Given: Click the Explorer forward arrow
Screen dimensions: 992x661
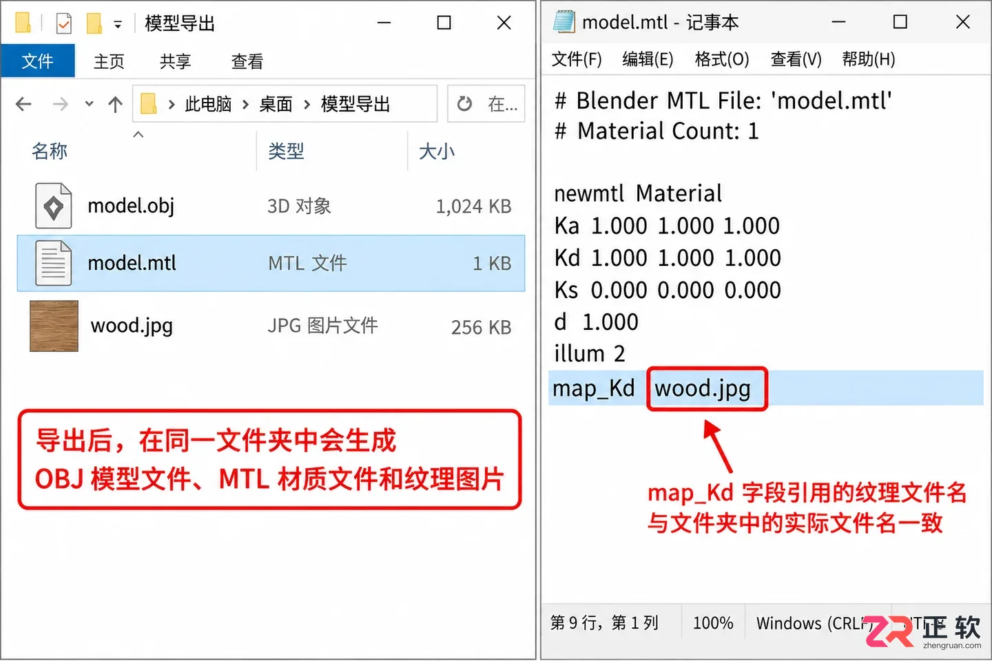Looking at the screenshot, I should (x=61, y=104).
